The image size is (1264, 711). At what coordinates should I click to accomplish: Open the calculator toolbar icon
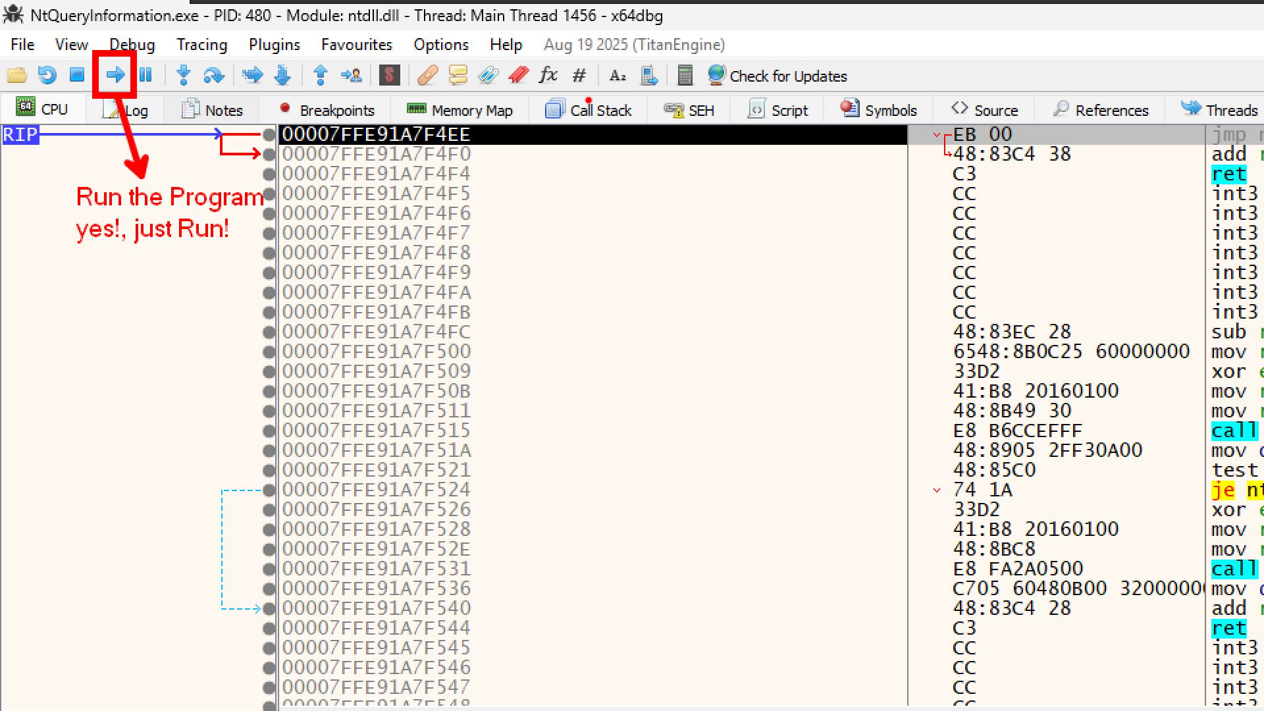pos(685,75)
